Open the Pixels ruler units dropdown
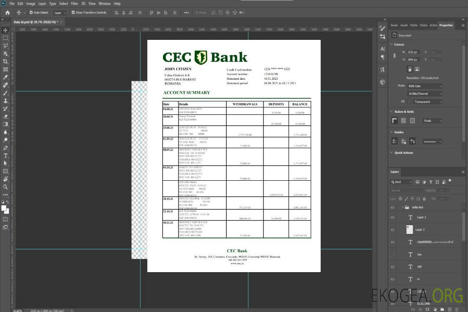468x312 pixels. pos(432,120)
